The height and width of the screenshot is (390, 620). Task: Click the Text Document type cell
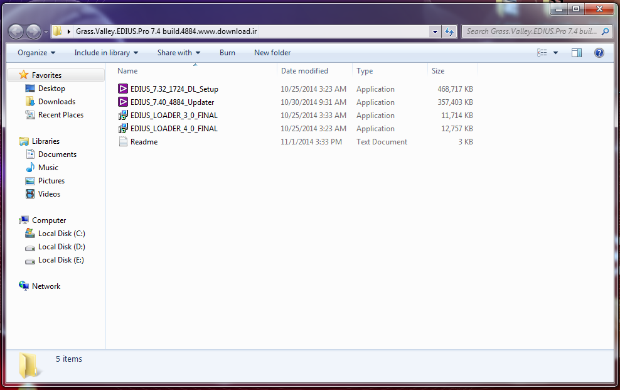[382, 141]
